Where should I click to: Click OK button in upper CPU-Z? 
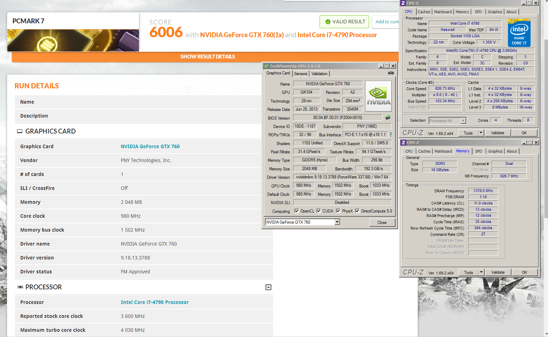(x=524, y=133)
